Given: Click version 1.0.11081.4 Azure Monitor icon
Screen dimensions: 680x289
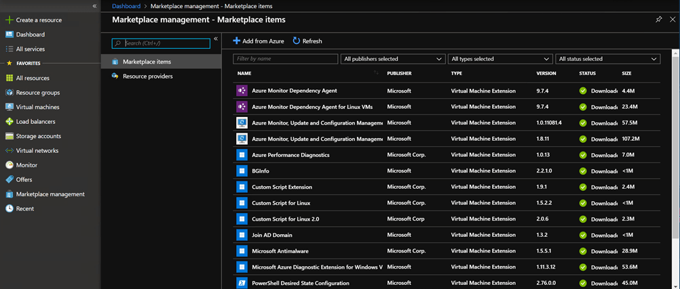Looking at the screenshot, I should tap(242, 123).
